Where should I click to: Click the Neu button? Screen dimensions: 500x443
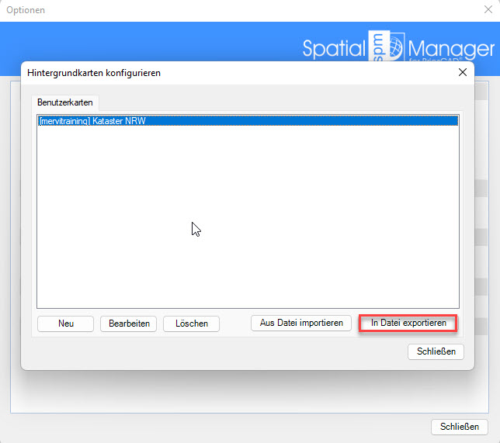(65, 324)
